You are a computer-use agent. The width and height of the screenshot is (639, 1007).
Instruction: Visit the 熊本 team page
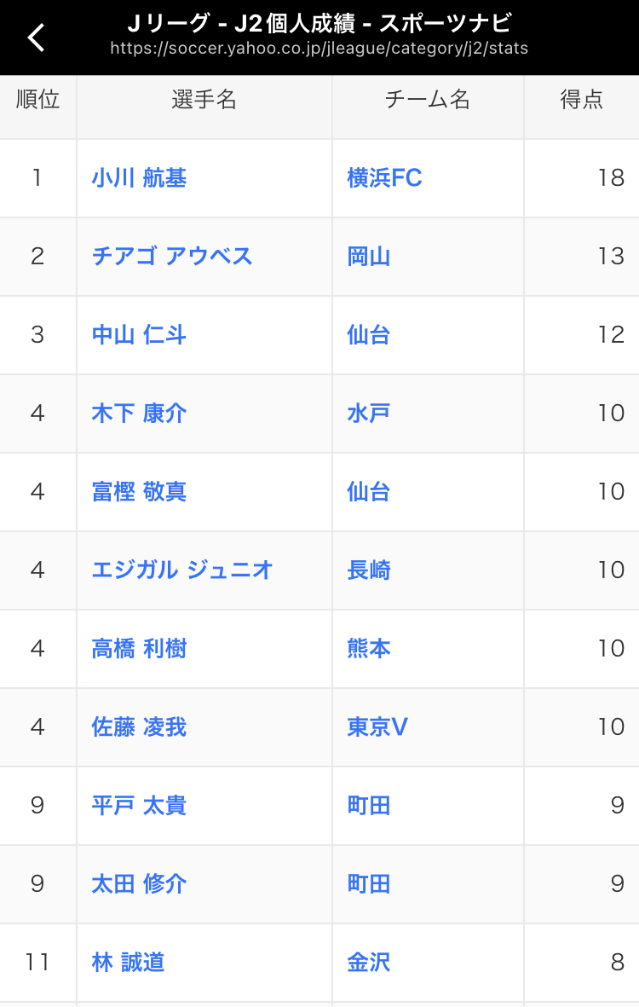click(x=368, y=649)
